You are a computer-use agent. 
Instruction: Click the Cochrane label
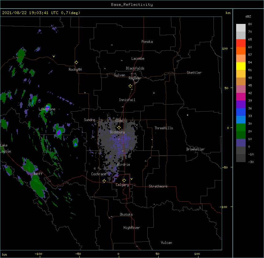coord(99,174)
